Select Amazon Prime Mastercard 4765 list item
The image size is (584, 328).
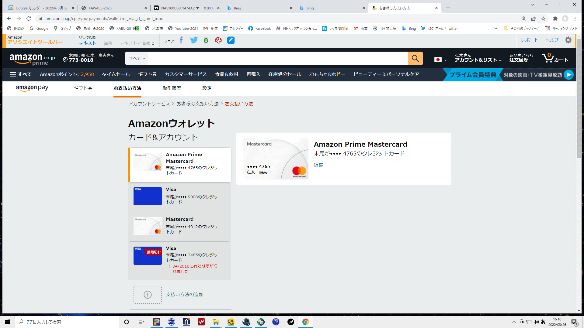pyautogui.click(x=179, y=165)
